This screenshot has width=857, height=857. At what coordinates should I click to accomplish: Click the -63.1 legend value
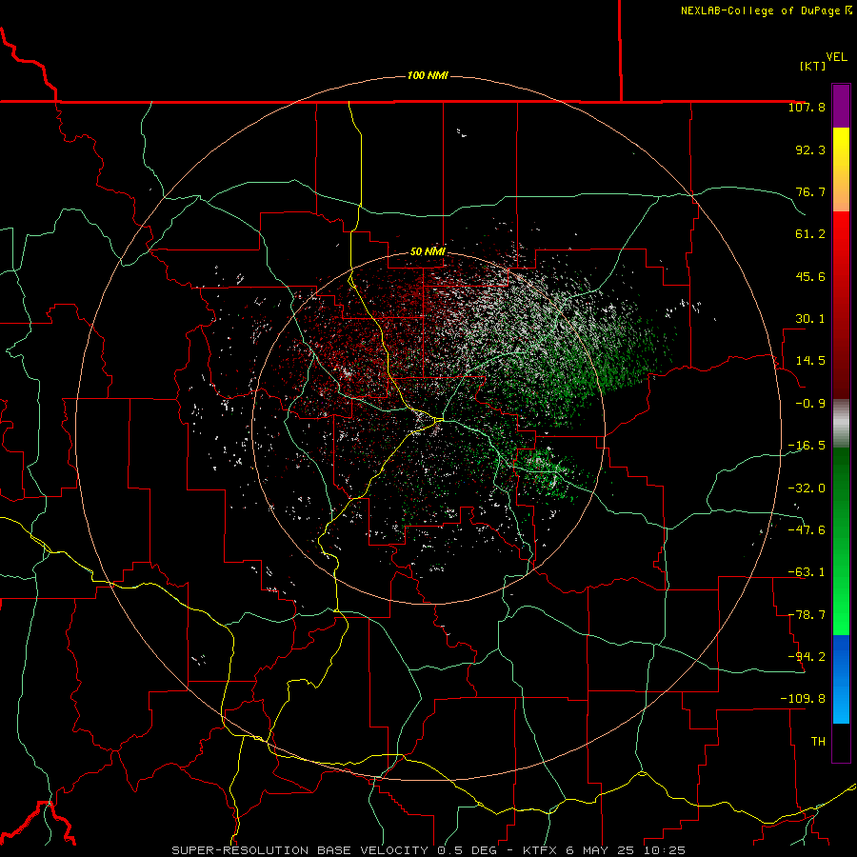[807, 572]
